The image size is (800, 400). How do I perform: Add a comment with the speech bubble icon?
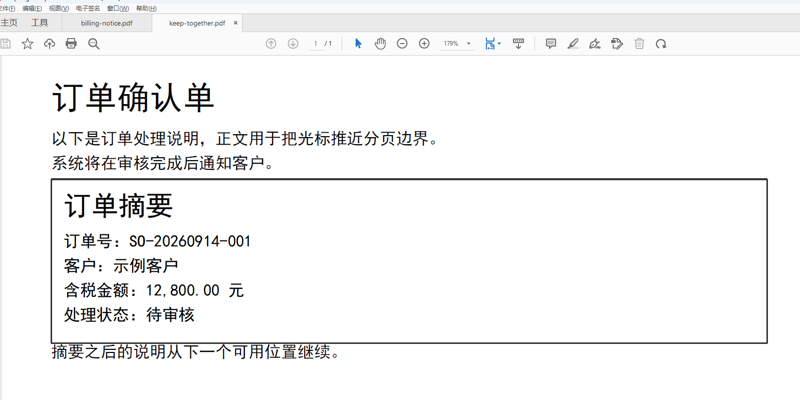click(551, 44)
